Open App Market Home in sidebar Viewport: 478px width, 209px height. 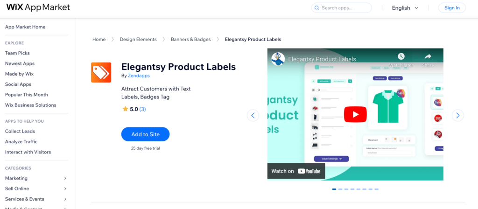(x=25, y=27)
